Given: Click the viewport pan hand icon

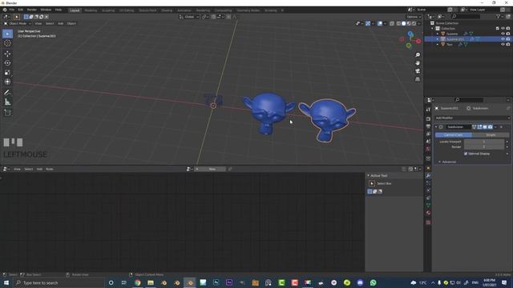Looking at the screenshot, I should click(x=418, y=63).
